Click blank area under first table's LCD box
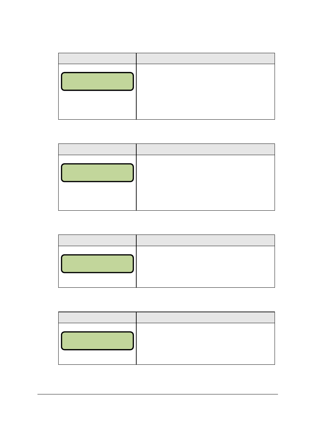 (97, 105)
